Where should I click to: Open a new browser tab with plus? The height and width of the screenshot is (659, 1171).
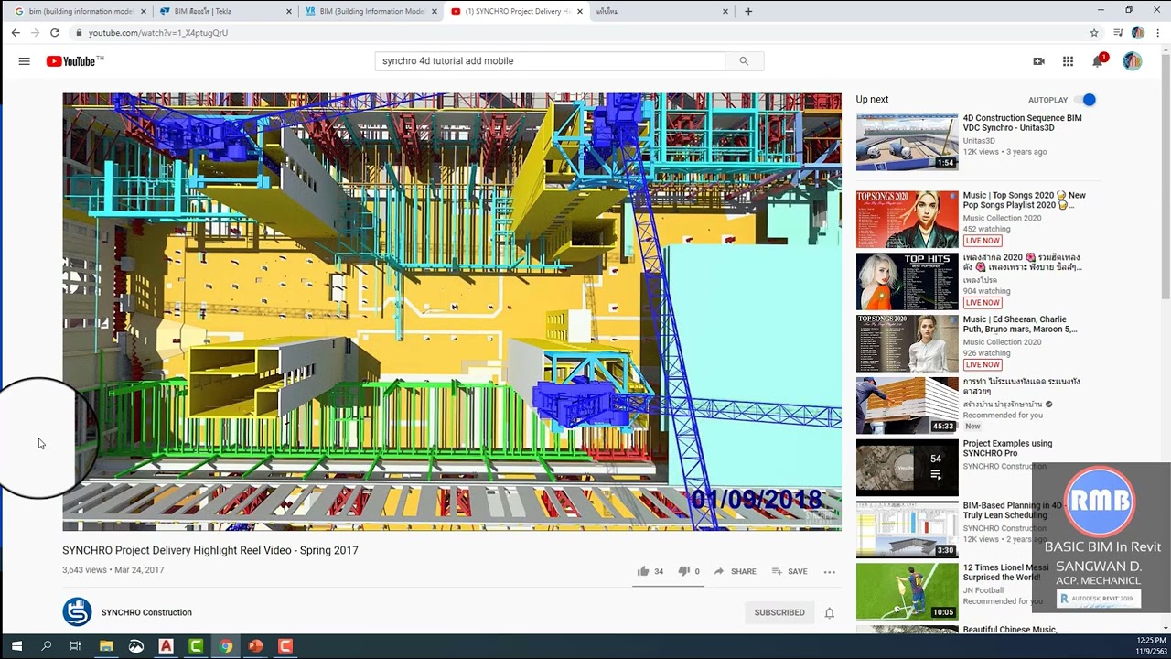[x=748, y=11]
